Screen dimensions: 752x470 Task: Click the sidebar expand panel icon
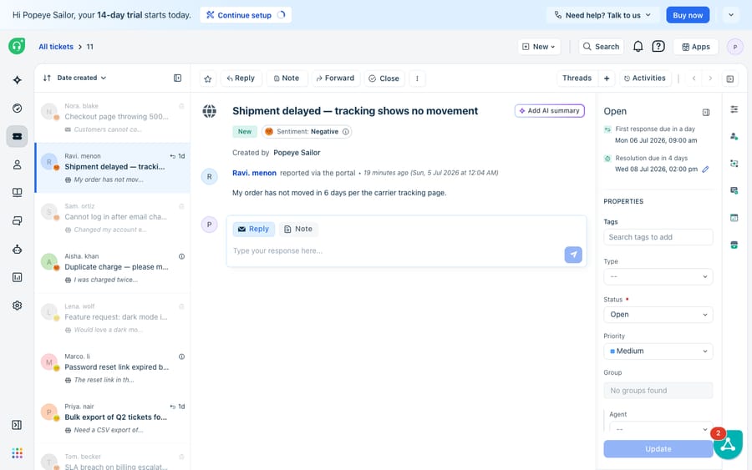click(17, 425)
